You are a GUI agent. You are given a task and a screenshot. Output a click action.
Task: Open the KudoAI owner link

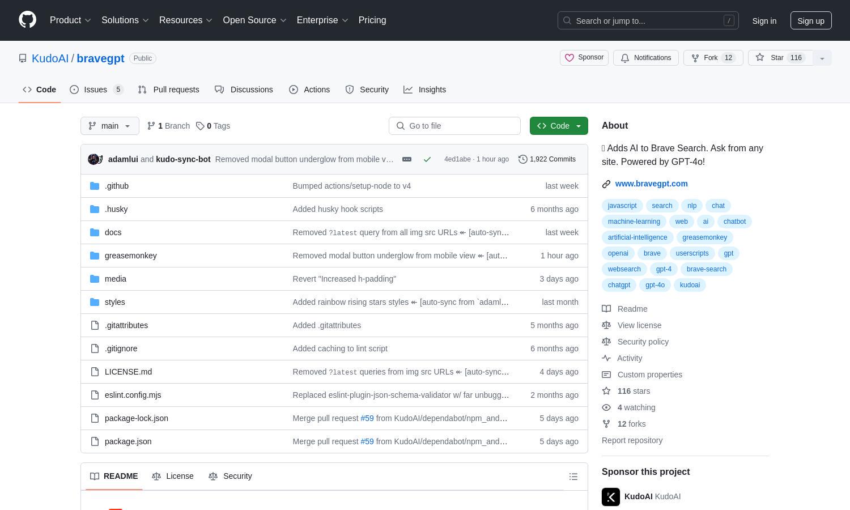pyautogui.click(x=50, y=58)
